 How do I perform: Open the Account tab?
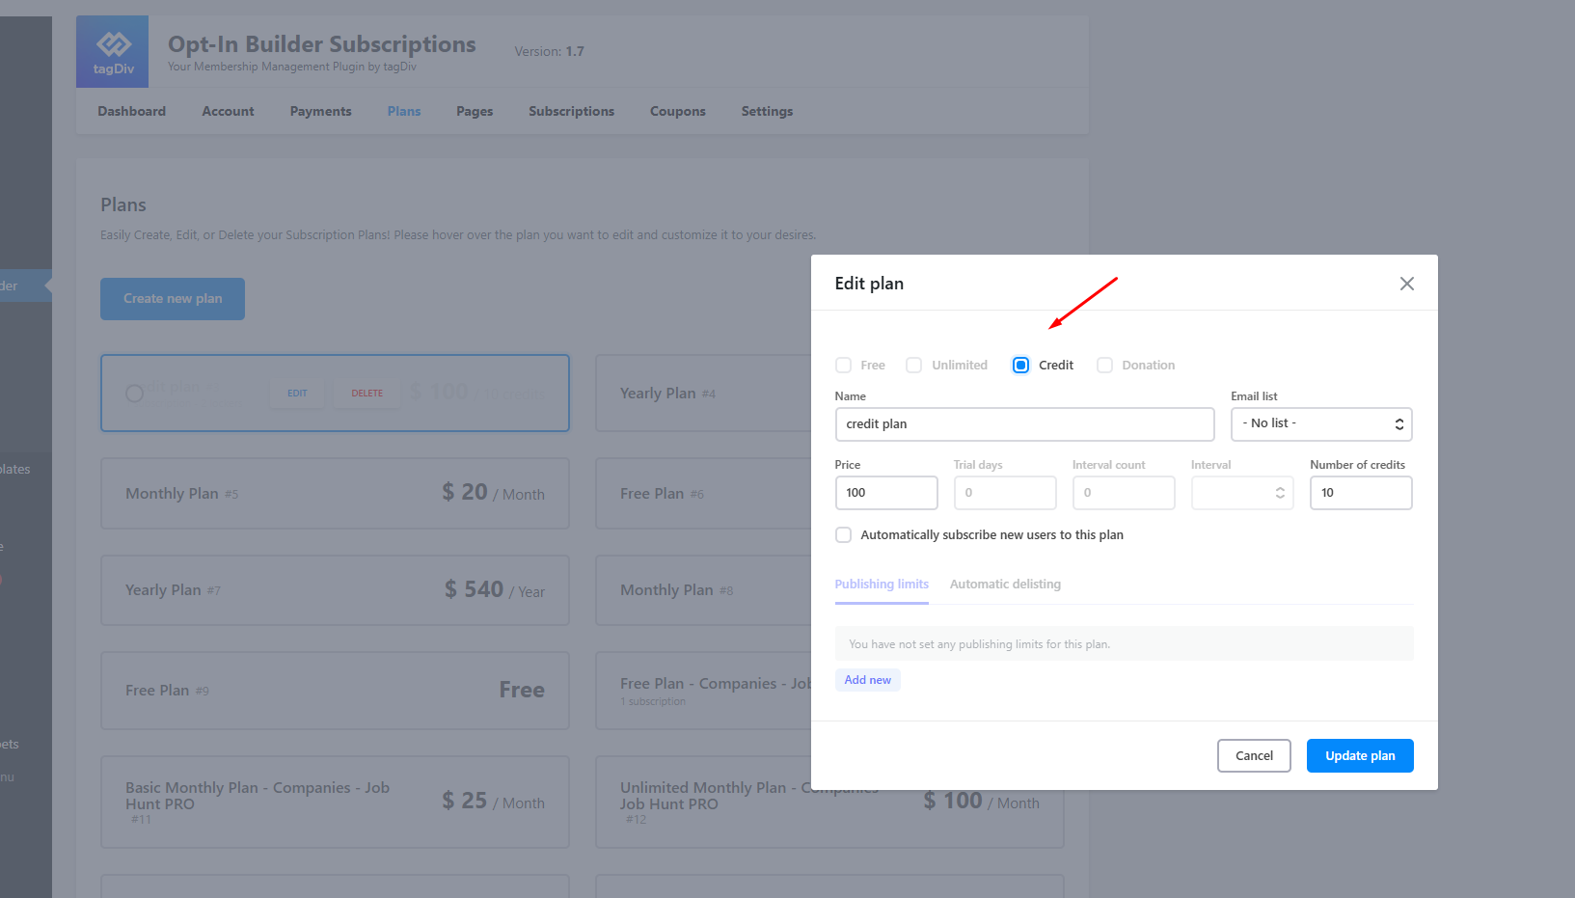pyautogui.click(x=228, y=112)
